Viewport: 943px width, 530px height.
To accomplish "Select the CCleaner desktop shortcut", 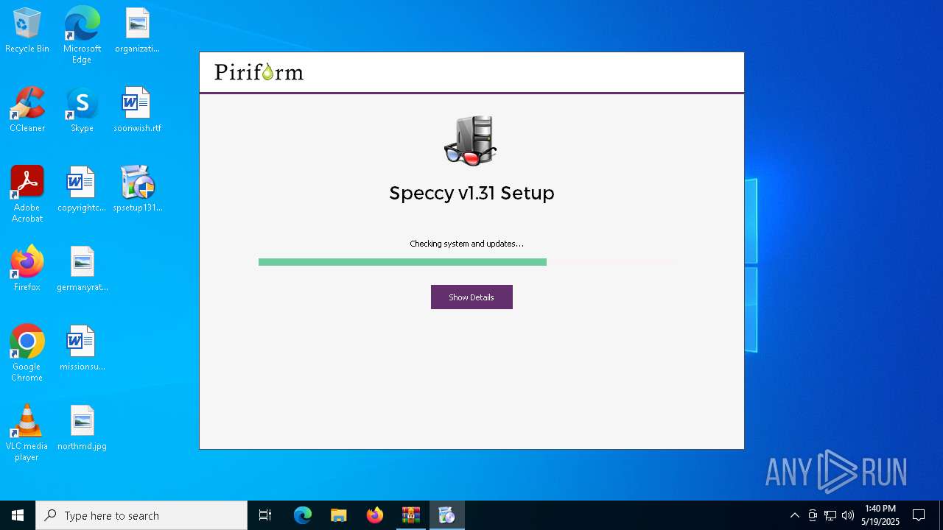I will pos(27,110).
